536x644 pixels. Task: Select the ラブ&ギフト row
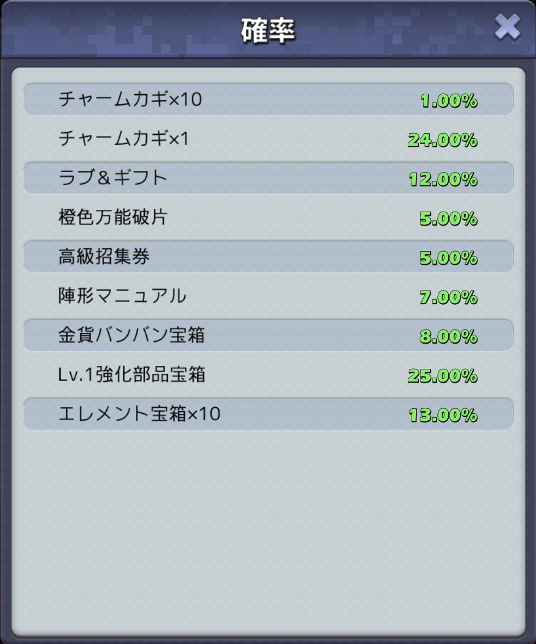(x=268, y=178)
